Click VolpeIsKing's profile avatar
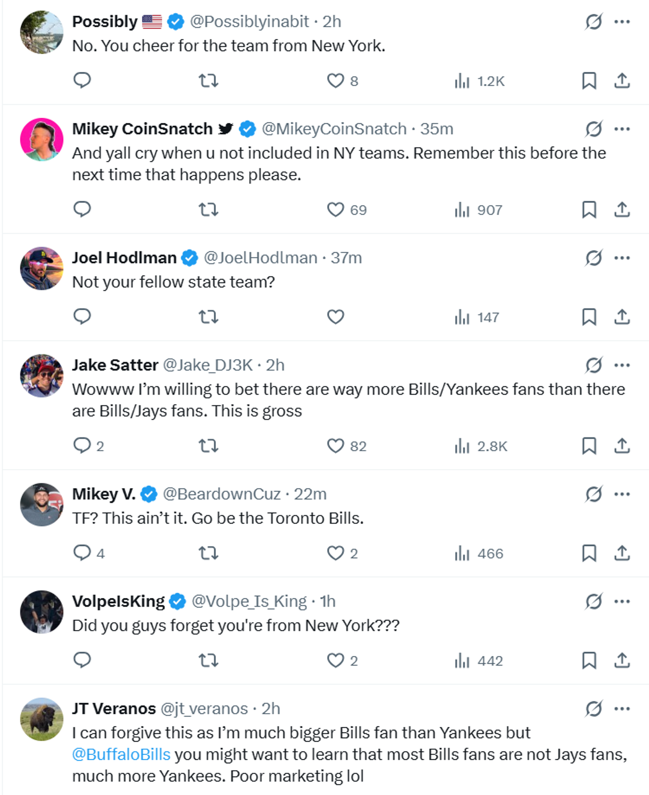This screenshot has height=795, width=649. [42, 611]
